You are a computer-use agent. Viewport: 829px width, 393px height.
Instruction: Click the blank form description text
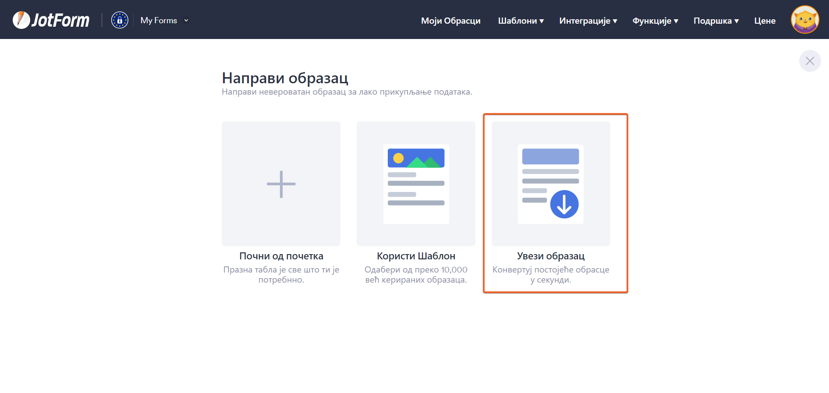click(x=281, y=275)
